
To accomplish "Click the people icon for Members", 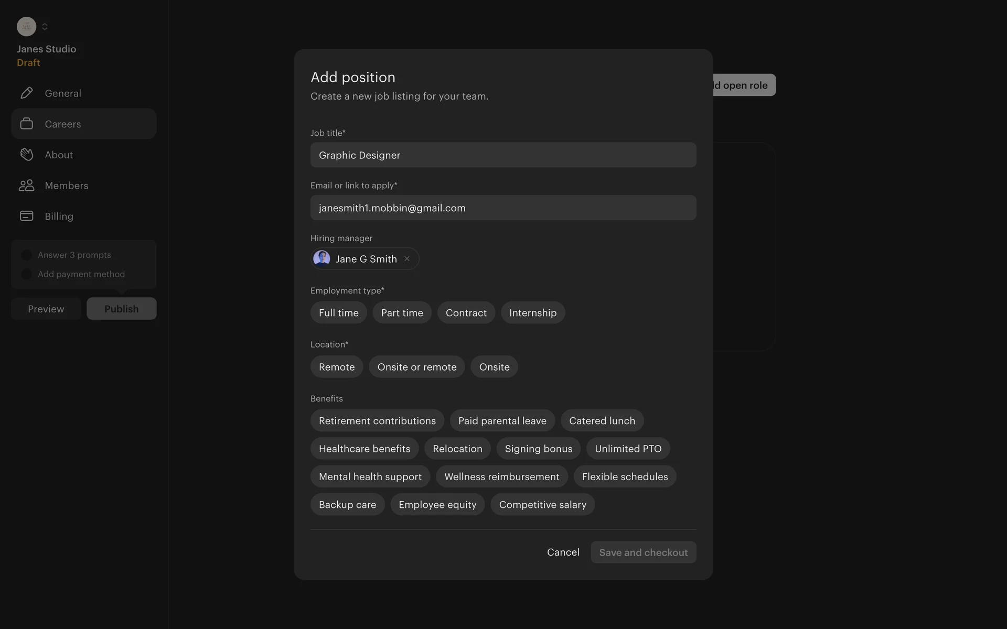I will [26, 186].
